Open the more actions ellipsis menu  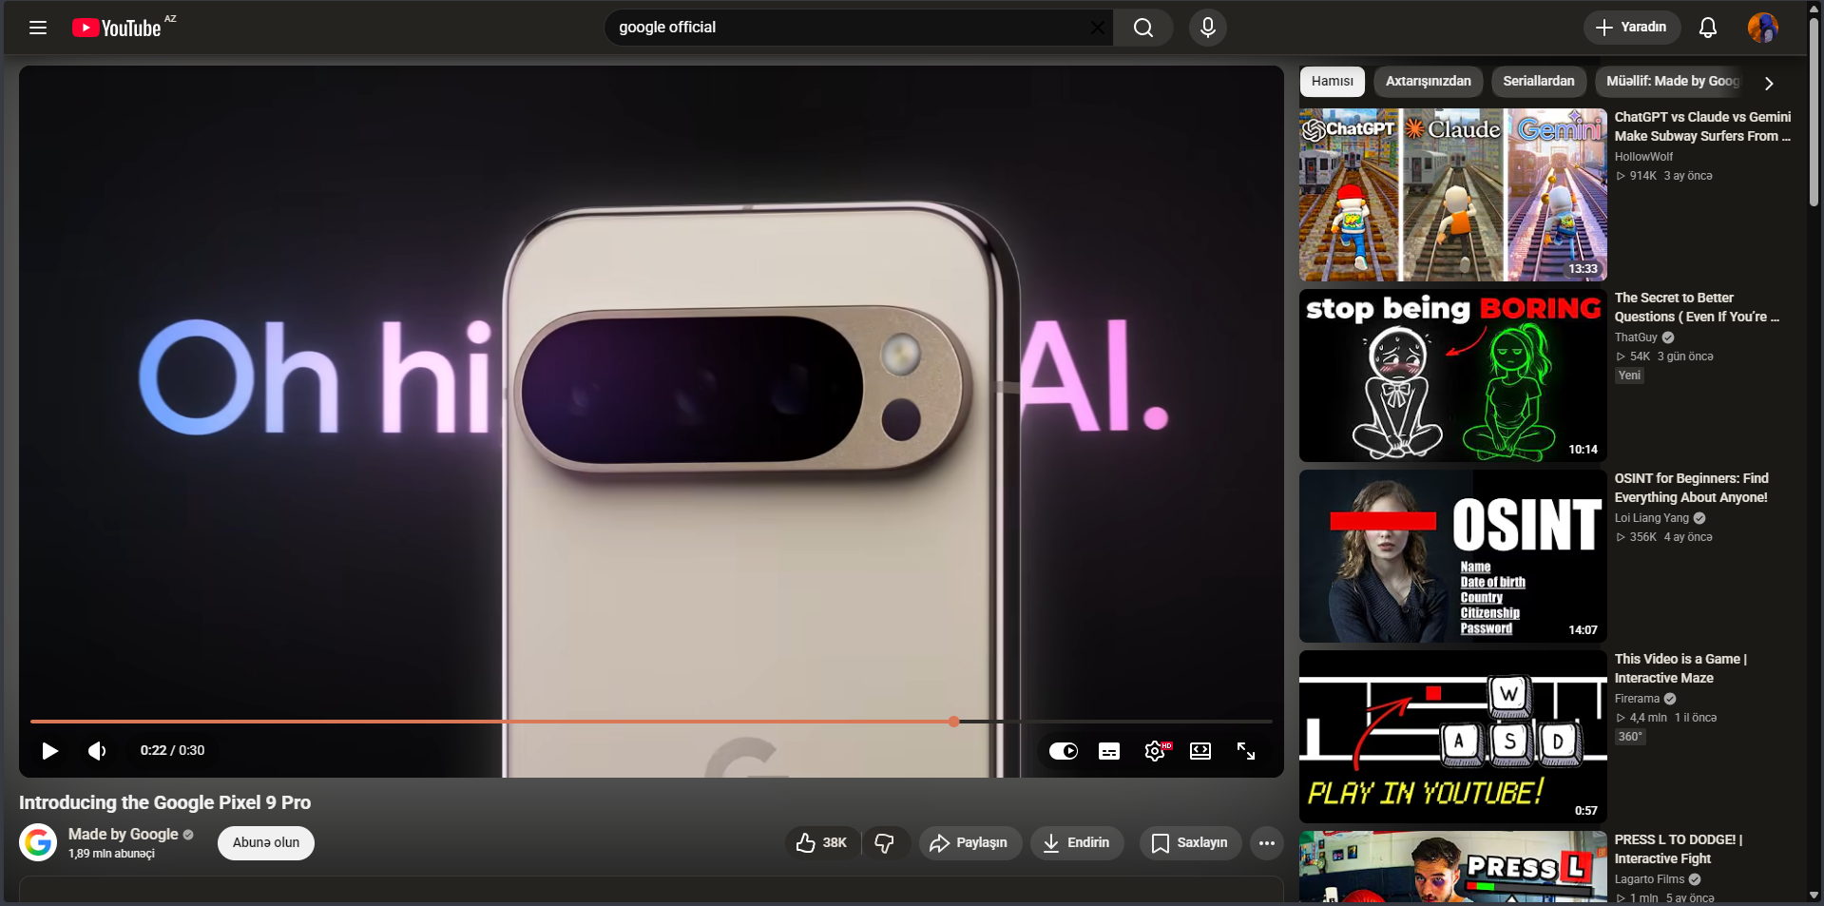tap(1267, 843)
